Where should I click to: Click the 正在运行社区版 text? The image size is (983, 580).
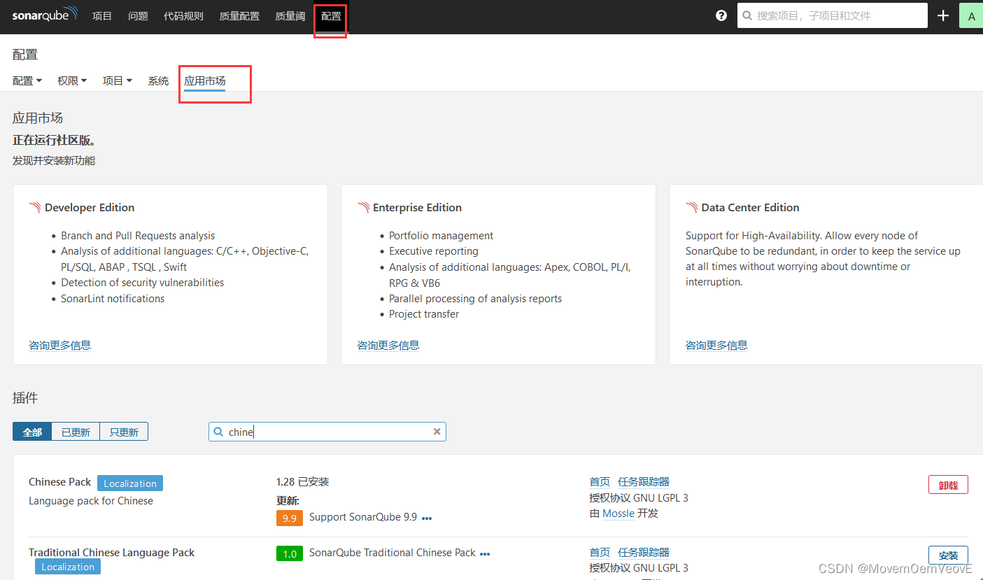point(54,140)
